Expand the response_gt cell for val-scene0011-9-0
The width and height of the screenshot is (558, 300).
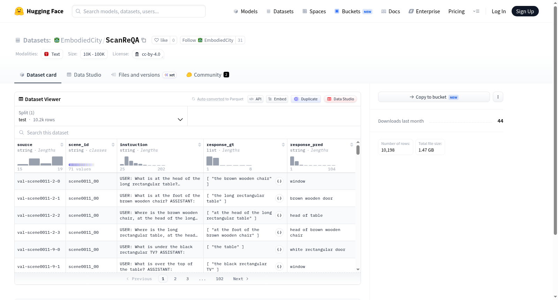pos(279,249)
